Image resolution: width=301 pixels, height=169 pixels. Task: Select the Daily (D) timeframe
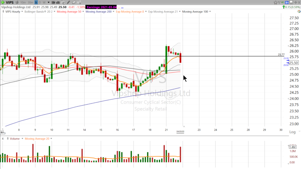coord(40,3)
